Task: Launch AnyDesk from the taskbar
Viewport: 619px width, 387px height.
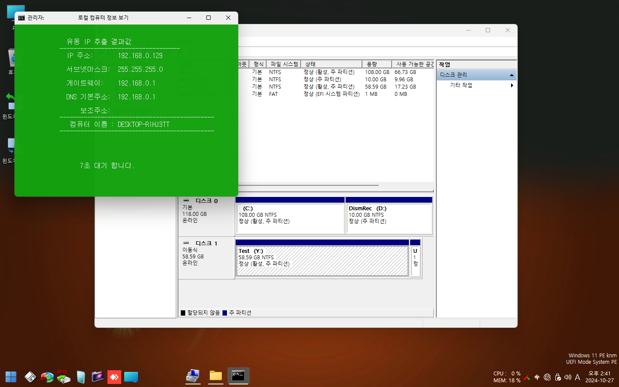Action: [x=114, y=377]
